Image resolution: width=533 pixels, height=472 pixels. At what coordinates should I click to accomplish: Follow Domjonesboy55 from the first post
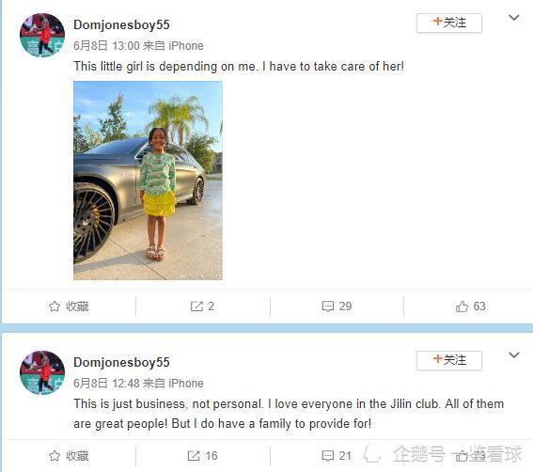click(449, 23)
